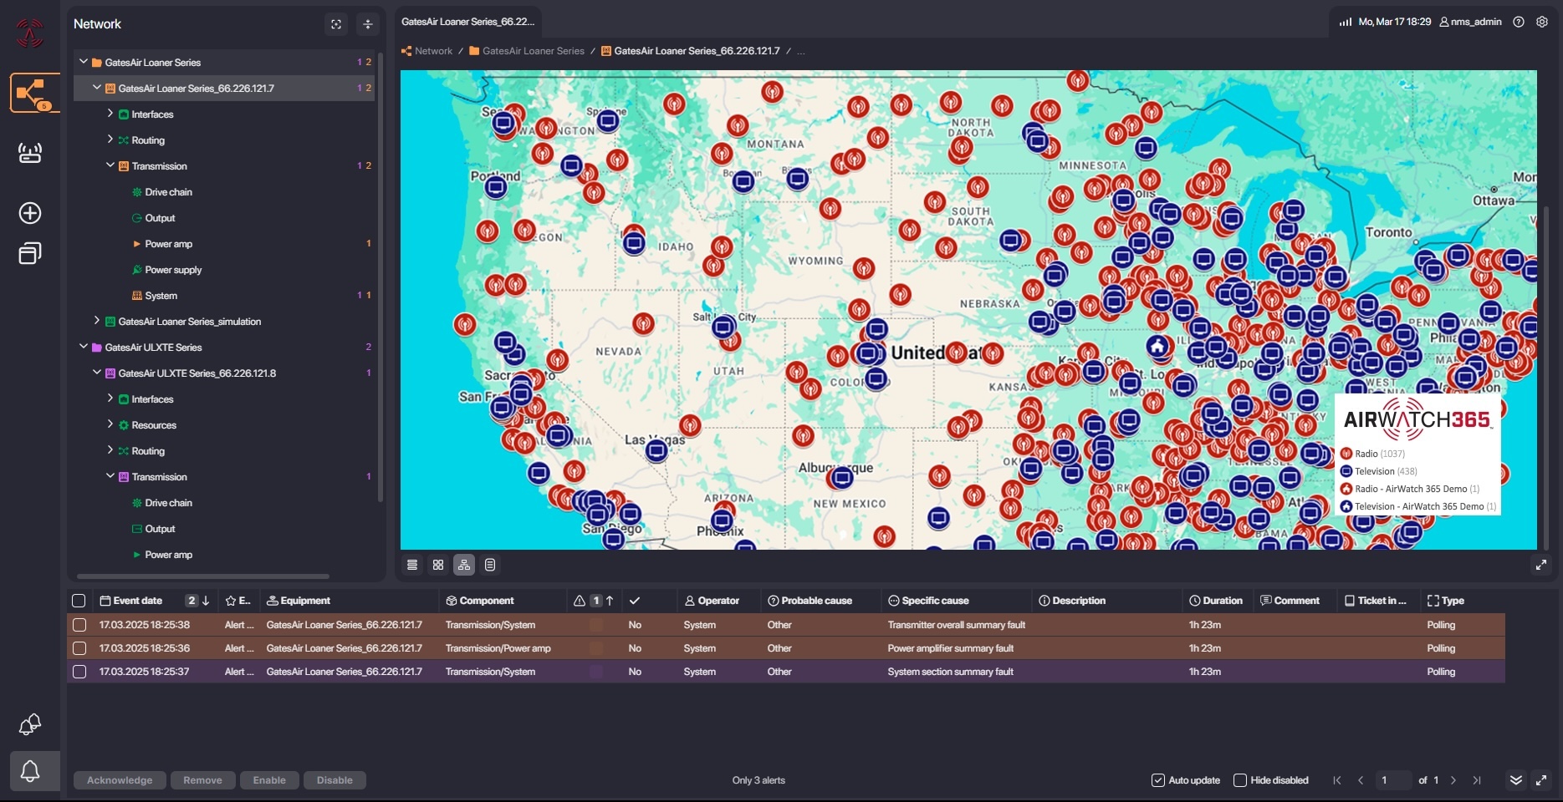Click the focus icon in Network panel header
The height and width of the screenshot is (802, 1563).
click(336, 24)
